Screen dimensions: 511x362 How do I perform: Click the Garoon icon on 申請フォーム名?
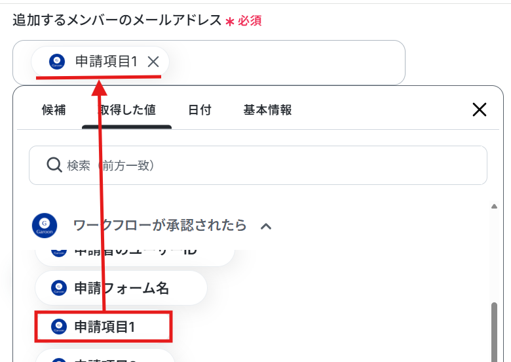click(x=59, y=288)
